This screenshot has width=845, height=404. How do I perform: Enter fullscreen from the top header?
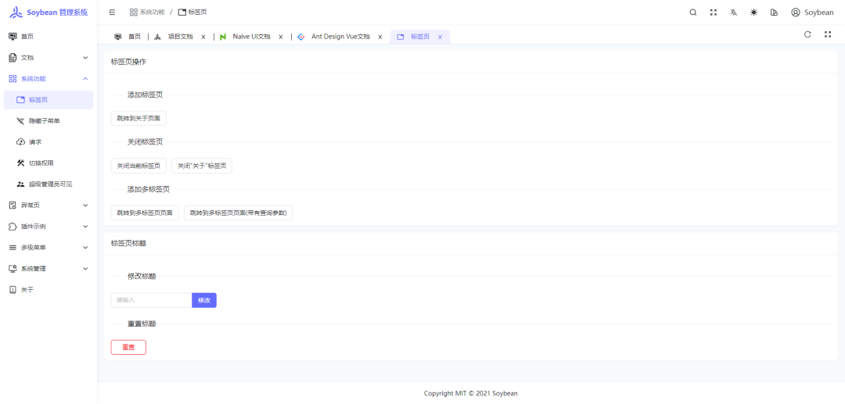point(713,13)
